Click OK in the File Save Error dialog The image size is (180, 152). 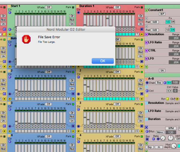coord(103,61)
